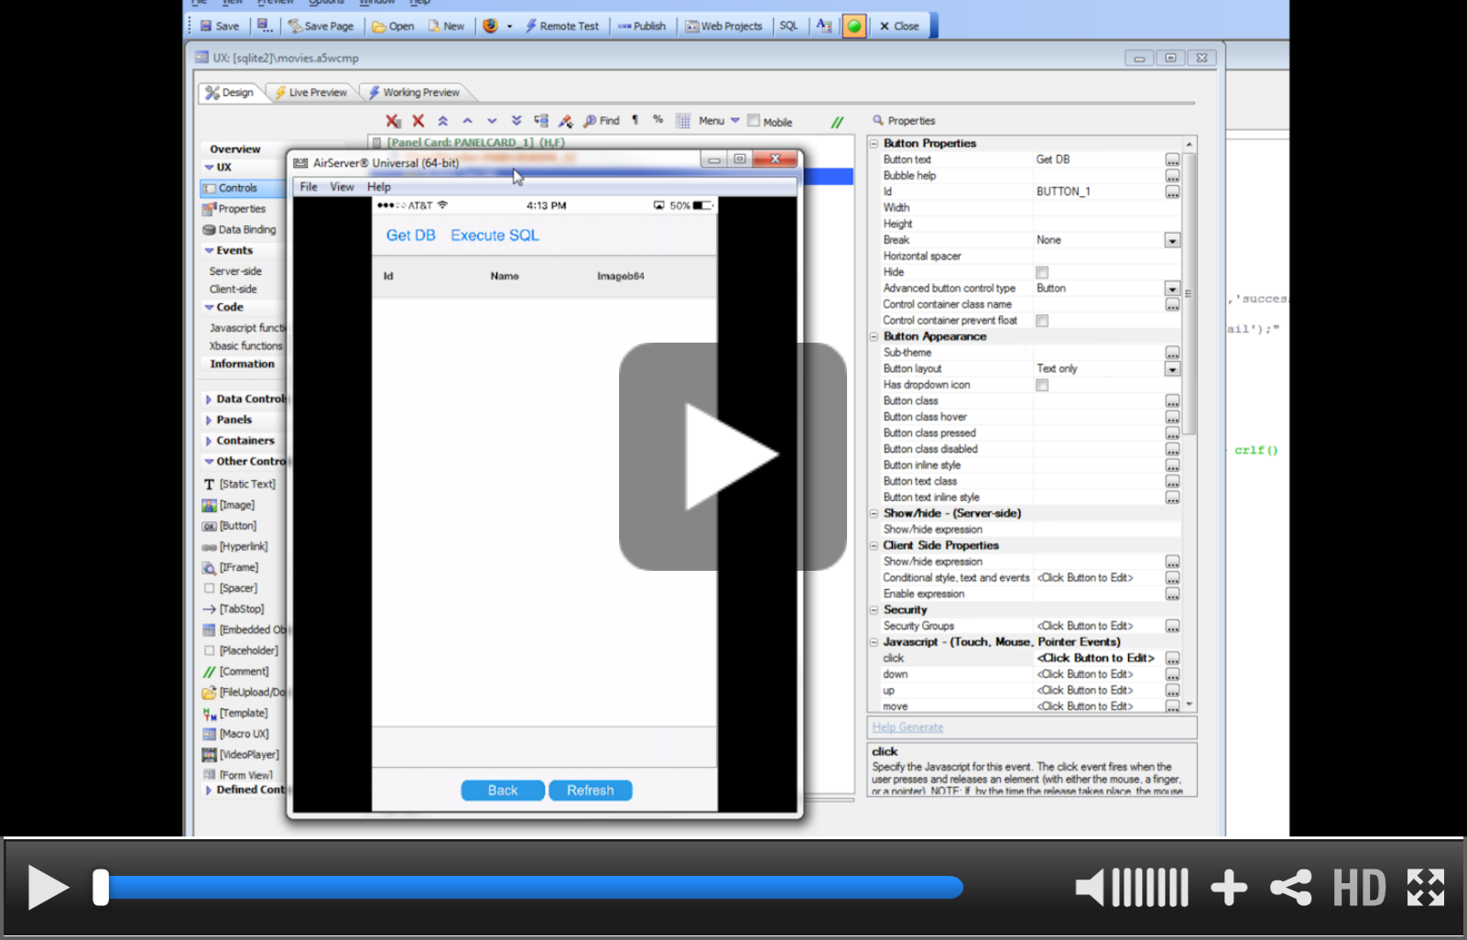The height and width of the screenshot is (940, 1467).
Task: Open Web Projects from the toolbar
Action: [723, 26]
